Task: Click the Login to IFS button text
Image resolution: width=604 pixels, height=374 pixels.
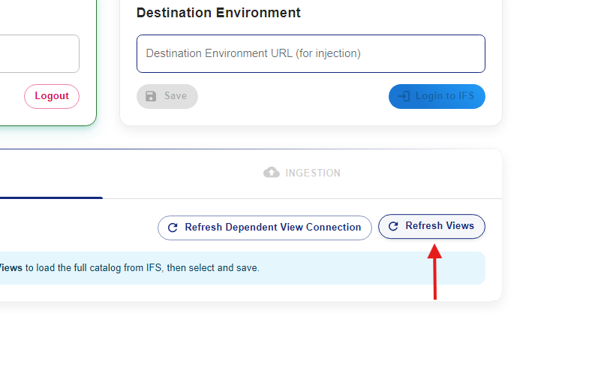Action: [x=445, y=95]
